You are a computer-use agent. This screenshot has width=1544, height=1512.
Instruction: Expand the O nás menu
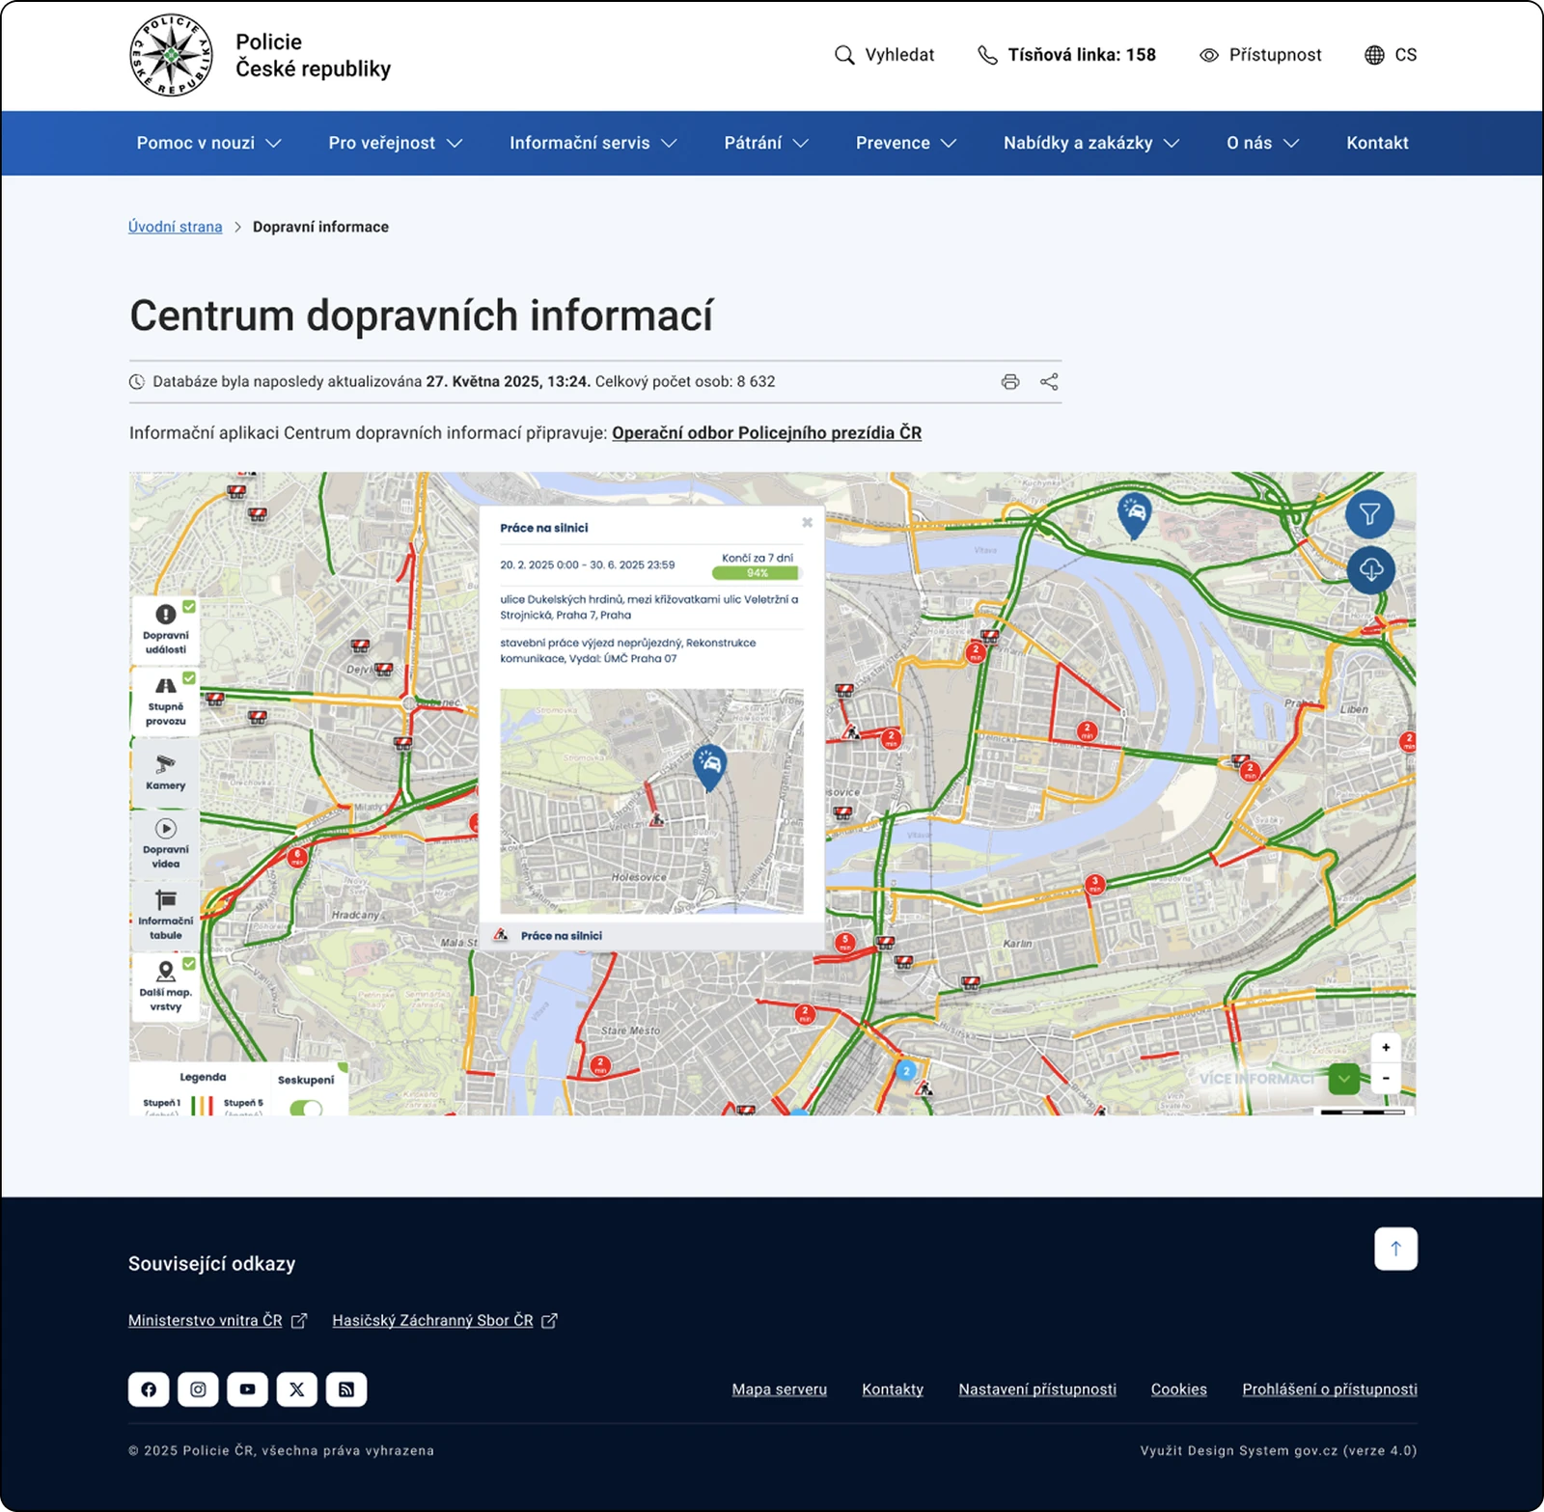coord(1263,143)
